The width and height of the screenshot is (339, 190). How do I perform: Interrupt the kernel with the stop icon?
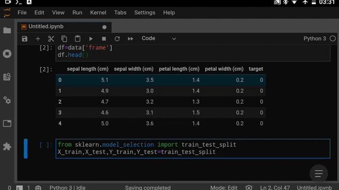(x=104, y=39)
